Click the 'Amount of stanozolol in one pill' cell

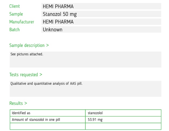(48, 120)
